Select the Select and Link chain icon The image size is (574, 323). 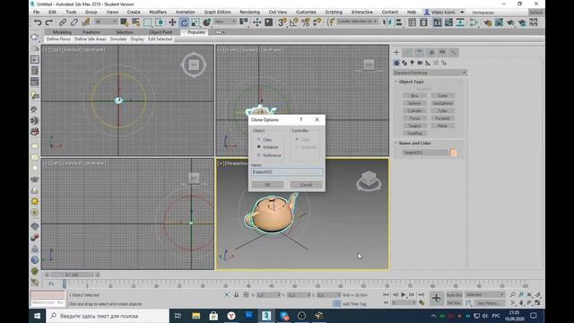[63, 22]
